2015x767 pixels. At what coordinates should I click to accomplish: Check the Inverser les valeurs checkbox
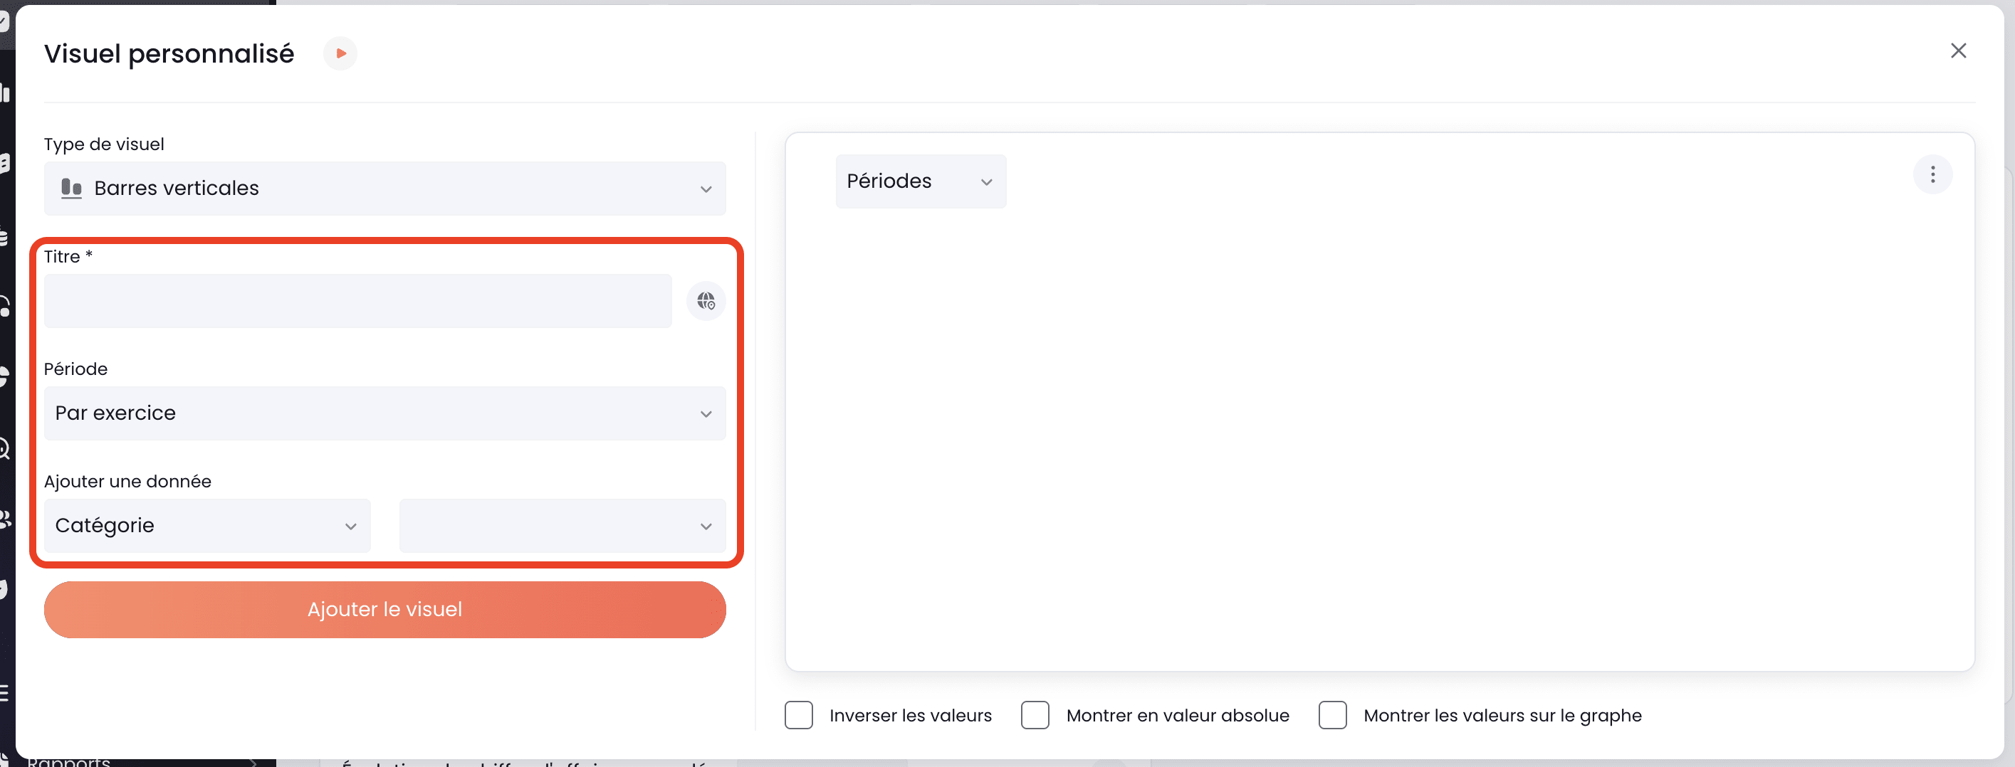click(x=799, y=715)
